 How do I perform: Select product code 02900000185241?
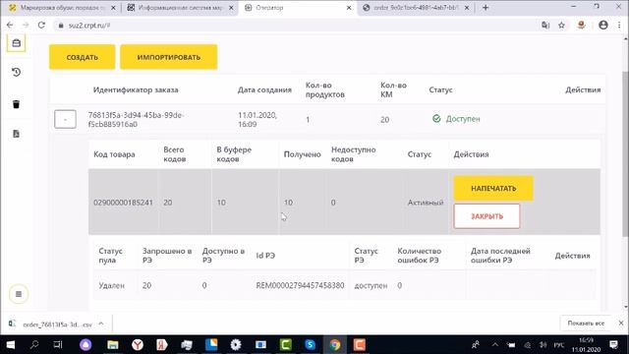click(123, 203)
